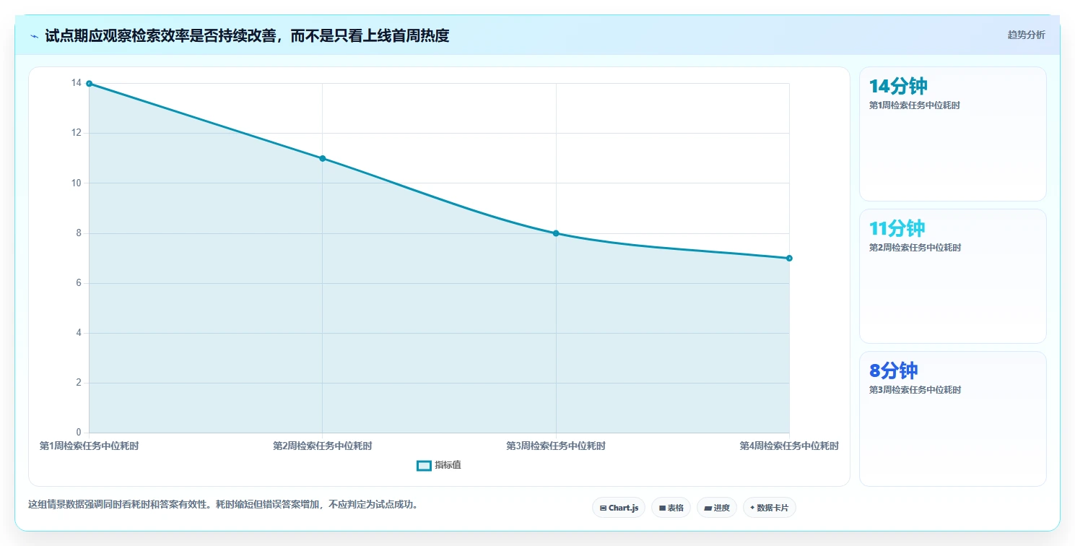This screenshot has width=1075, height=546.
Task: Click the y-axis tick label 2
Action: click(x=79, y=383)
